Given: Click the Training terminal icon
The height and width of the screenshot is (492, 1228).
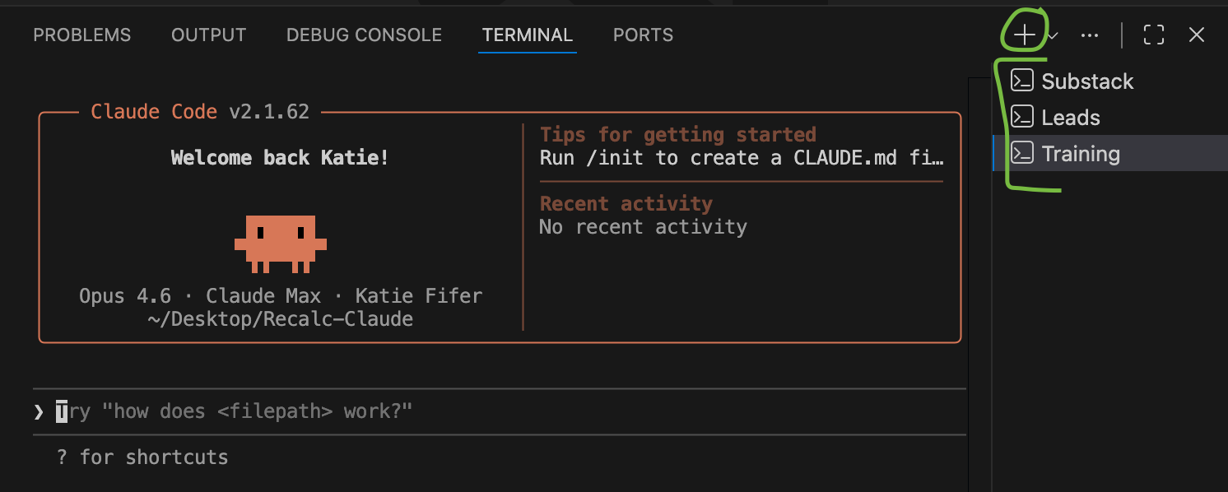Looking at the screenshot, I should 1022,153.
